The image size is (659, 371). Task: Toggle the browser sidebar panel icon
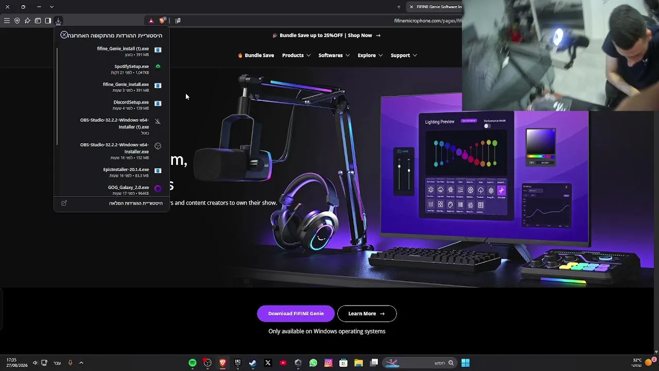[48, 21]
